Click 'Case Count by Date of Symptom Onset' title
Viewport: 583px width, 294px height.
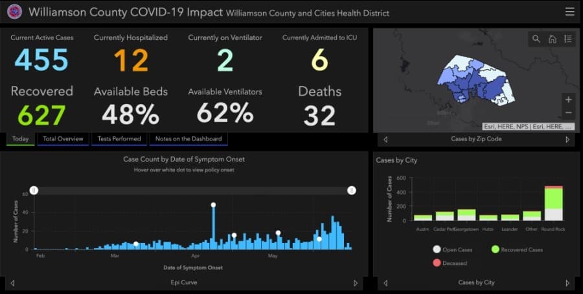(184, 160)
